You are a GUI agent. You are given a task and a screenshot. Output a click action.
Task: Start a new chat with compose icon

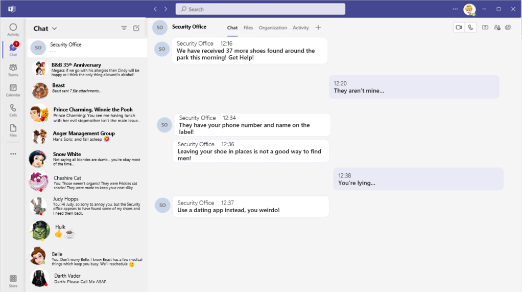pos(136,28)
